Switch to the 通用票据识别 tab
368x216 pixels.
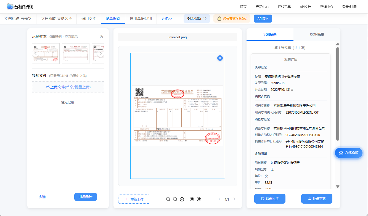point(141,19)
